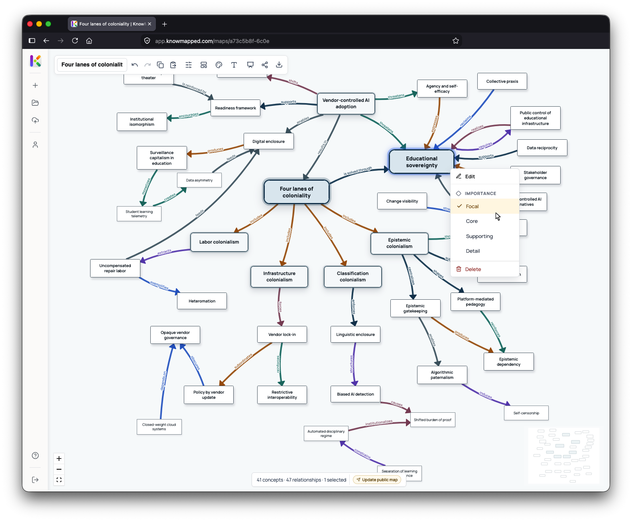Select the Vendor-controlled AI adoption node
The height and width of the screenshot is (521, 632).
(346, 104)
